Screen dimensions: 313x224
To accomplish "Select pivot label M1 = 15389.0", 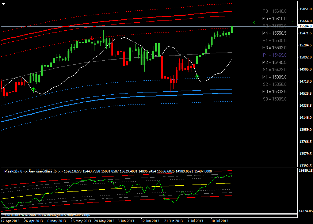I will coord(275,77).
